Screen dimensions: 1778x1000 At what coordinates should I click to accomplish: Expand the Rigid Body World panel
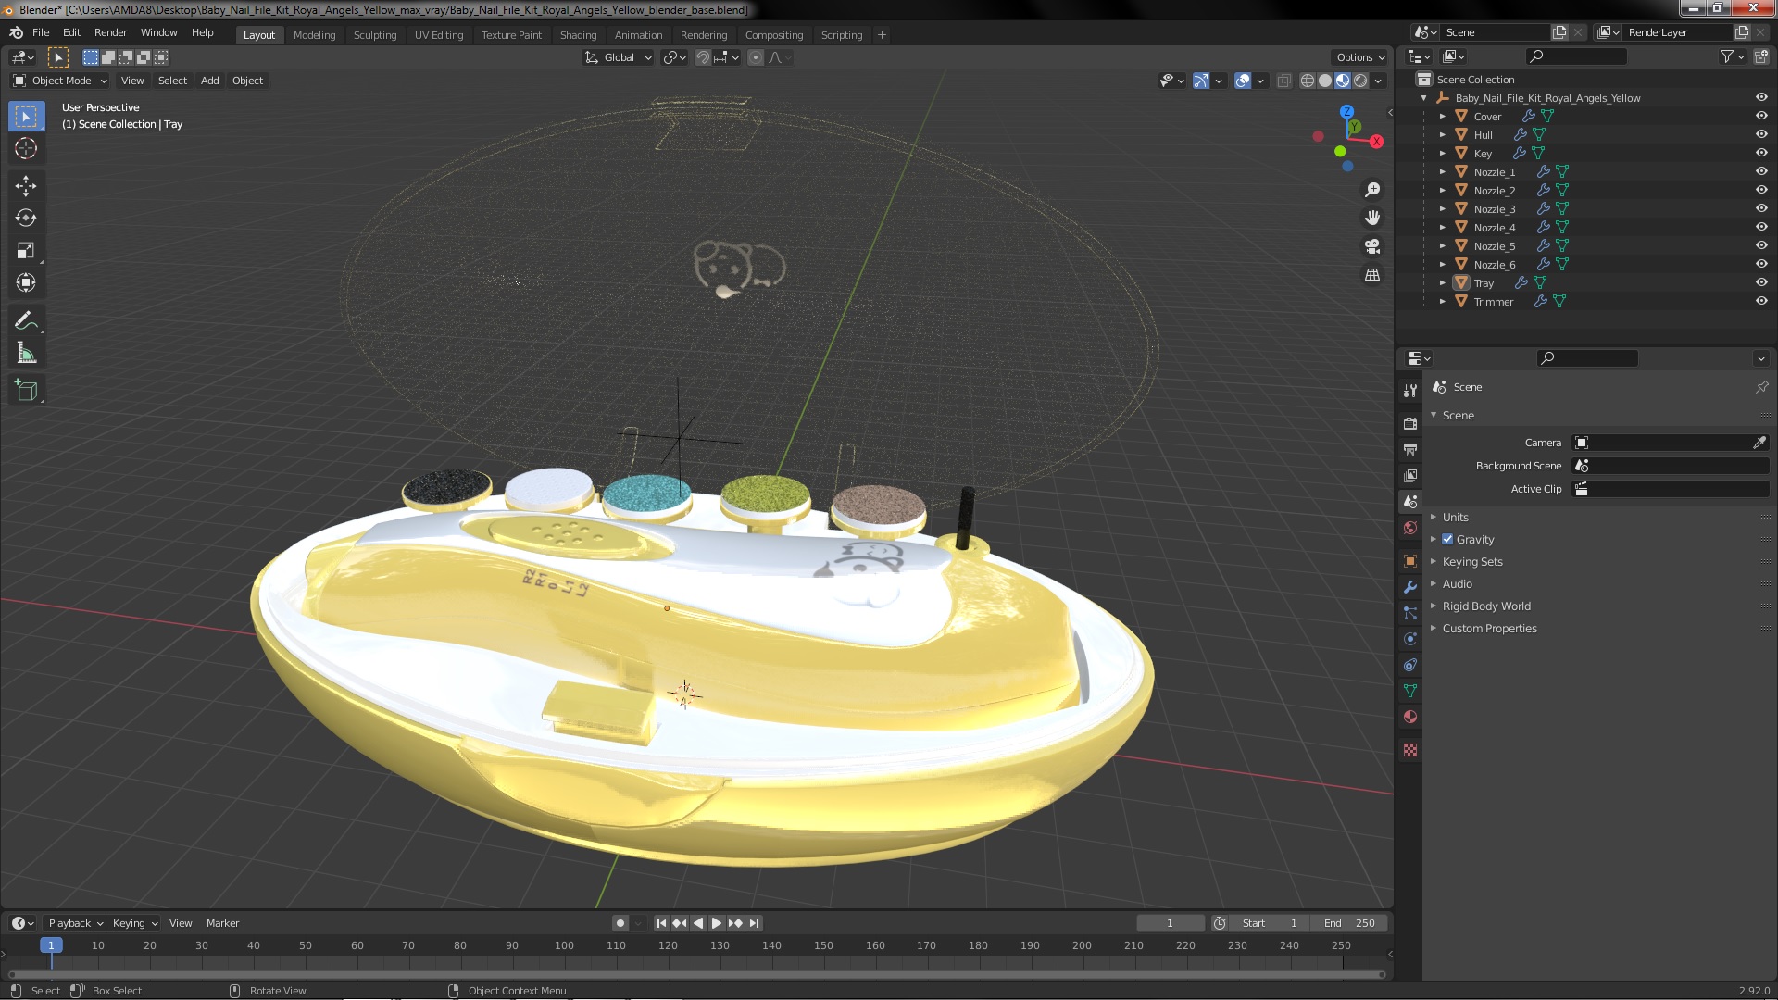1485,606
